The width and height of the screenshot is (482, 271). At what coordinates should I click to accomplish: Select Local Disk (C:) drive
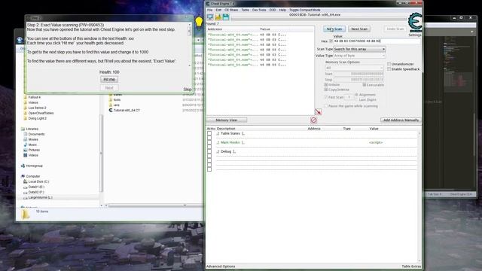coord(36,181)
